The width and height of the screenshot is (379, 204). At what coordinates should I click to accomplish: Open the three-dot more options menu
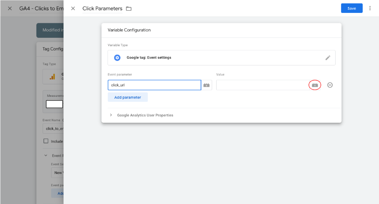pos(370,8)
